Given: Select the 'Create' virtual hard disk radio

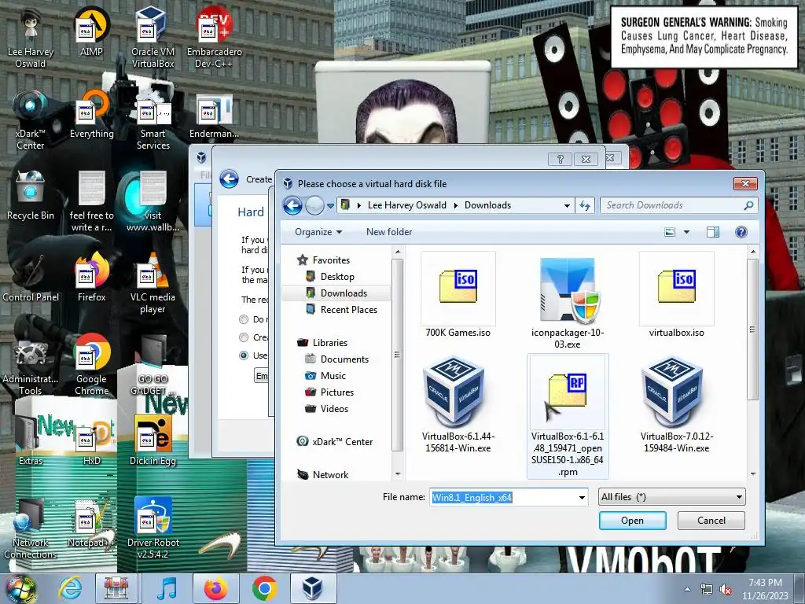Looking at the screenshot, I should pyautogui.click(x=244, y=337).
